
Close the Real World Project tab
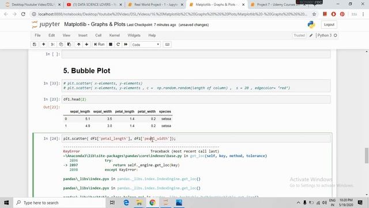[182, 5]
